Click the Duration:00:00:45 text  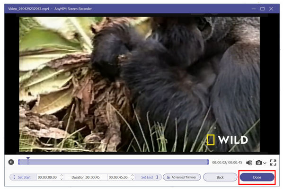tap(86, 177)
